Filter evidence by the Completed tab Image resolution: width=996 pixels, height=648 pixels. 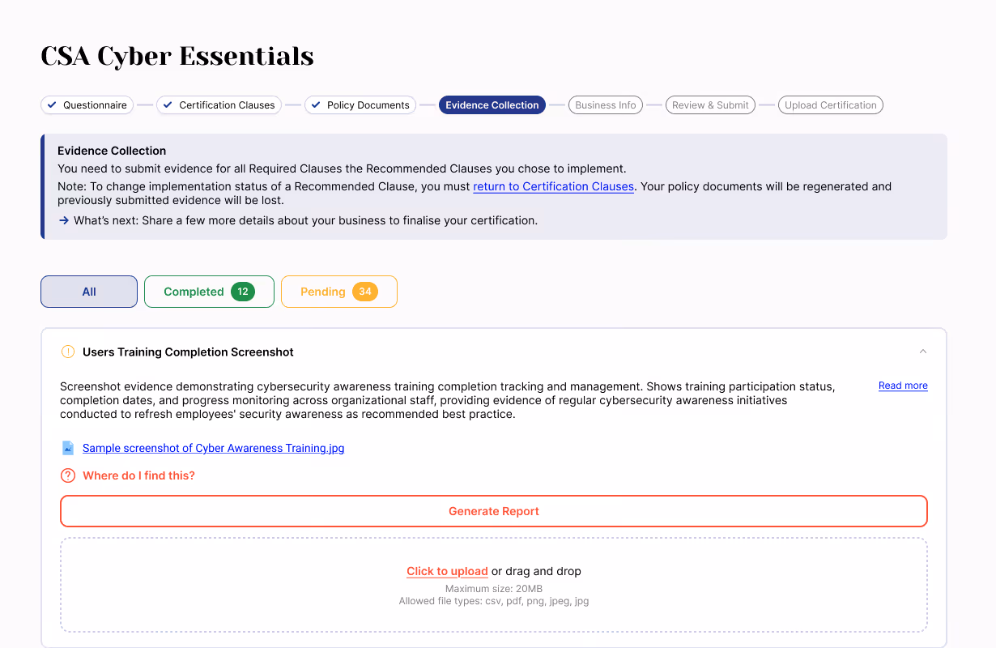(x=209, y=292)
